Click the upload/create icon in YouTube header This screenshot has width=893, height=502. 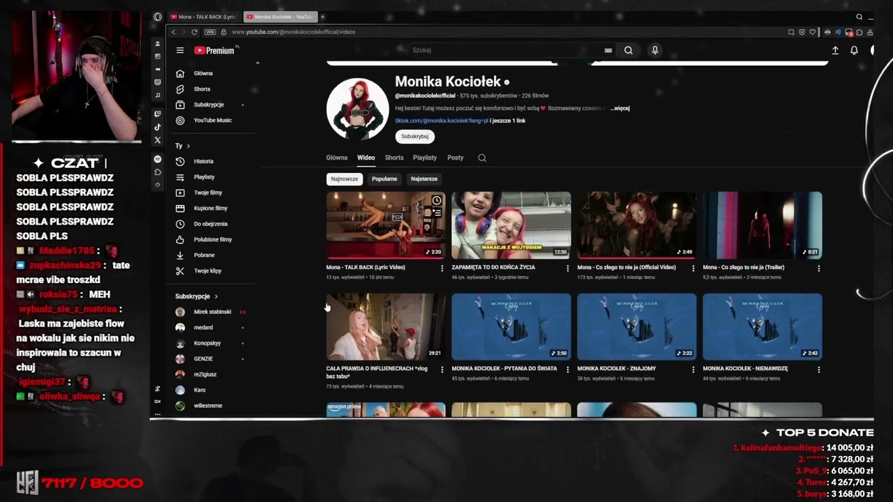[x=835, y=50]
